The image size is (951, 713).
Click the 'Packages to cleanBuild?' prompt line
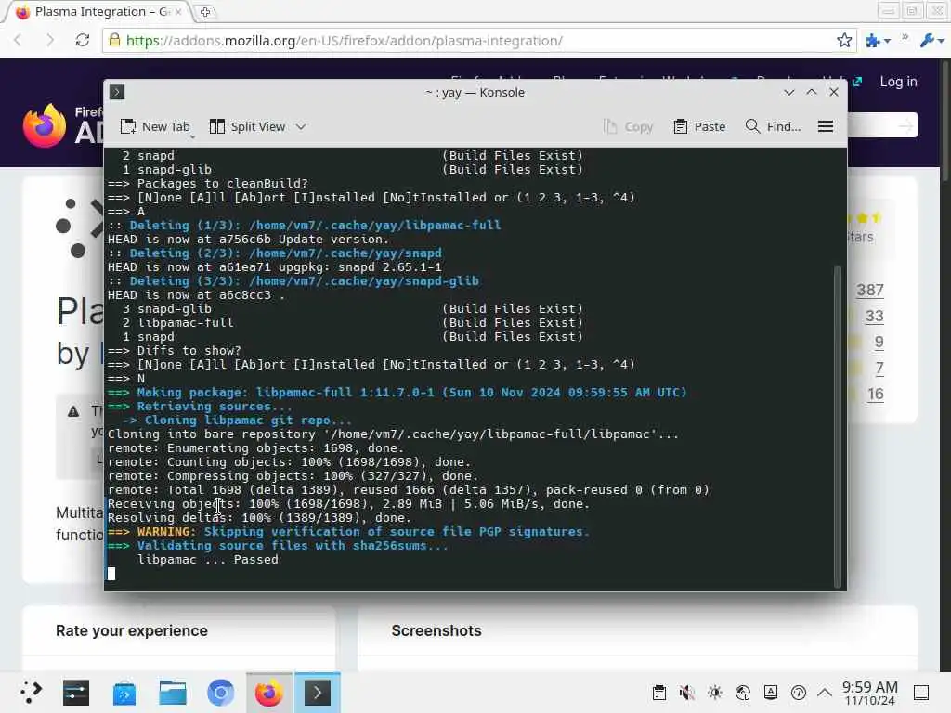208,184
